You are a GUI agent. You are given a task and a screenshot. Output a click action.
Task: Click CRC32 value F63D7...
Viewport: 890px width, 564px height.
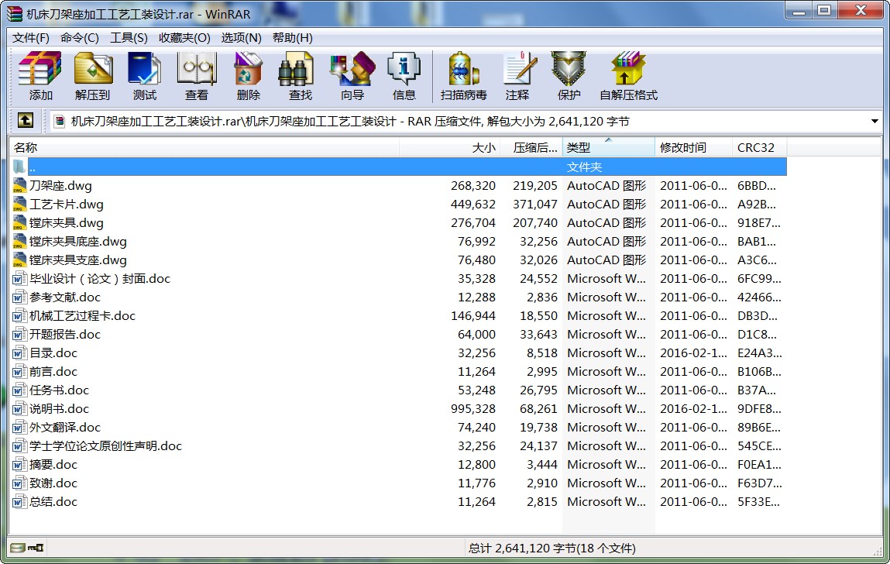759,483
